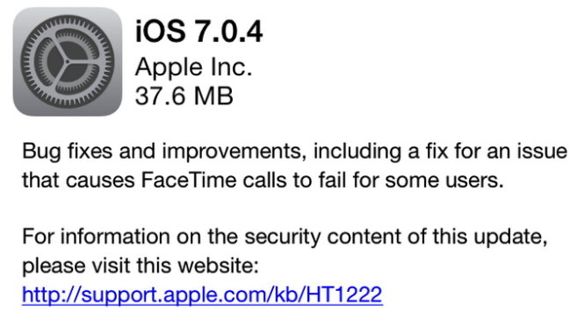584x327 pixels.
Task: Click 'that causes' at the line start
Action: (x=78, y=181)
